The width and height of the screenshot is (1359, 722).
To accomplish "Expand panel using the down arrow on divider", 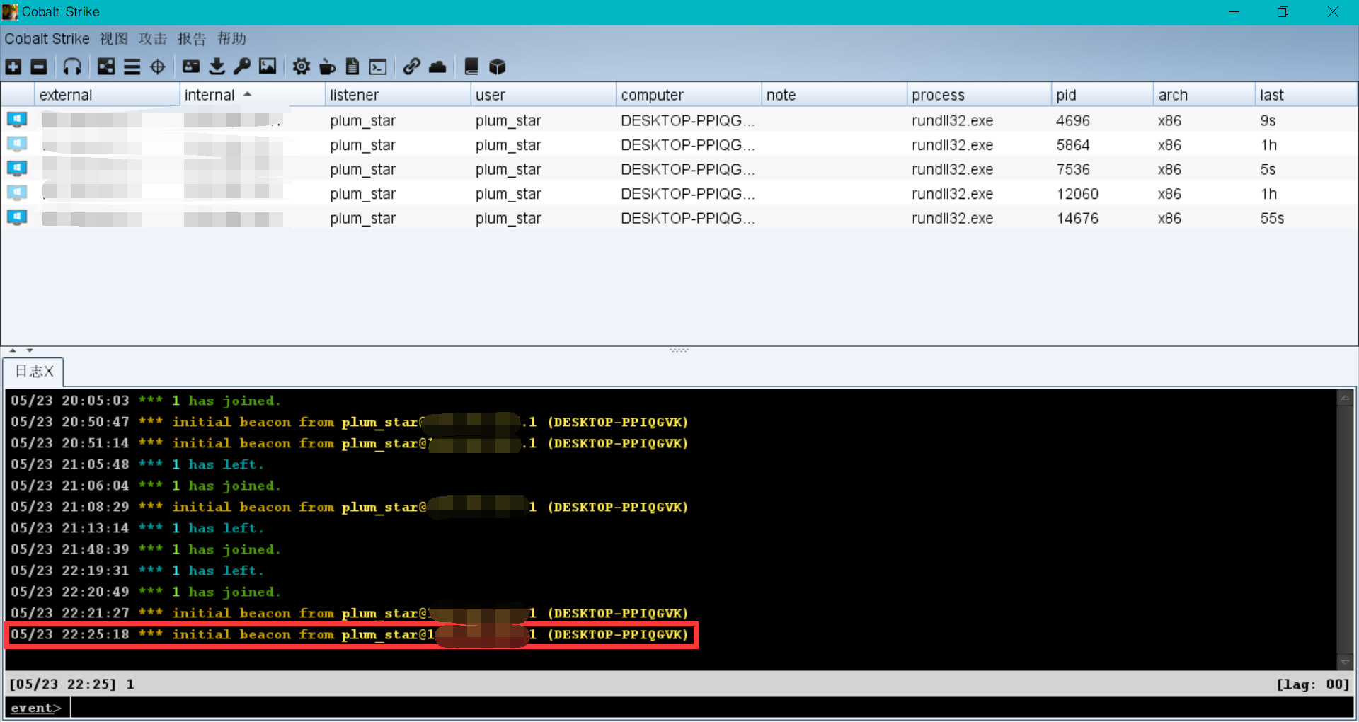I will pos(30,350).
